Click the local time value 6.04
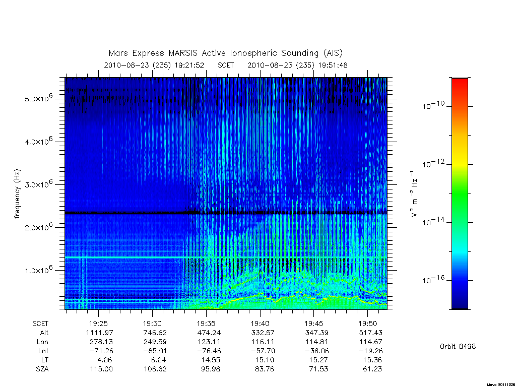This screenshot has width=516, height=387. coord(158,360)
